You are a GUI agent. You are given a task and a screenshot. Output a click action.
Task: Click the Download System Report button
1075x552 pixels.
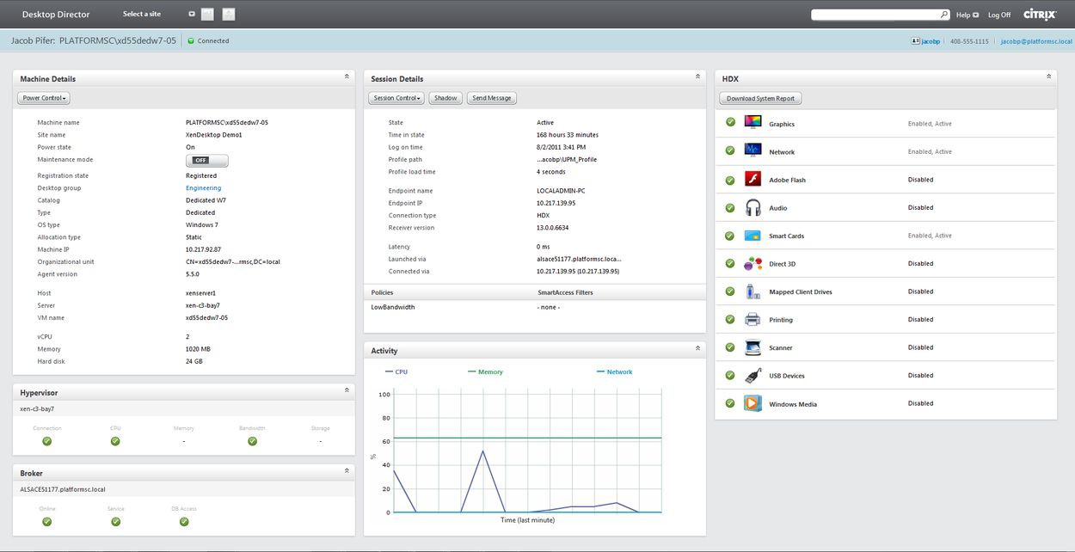pos(759,97)
